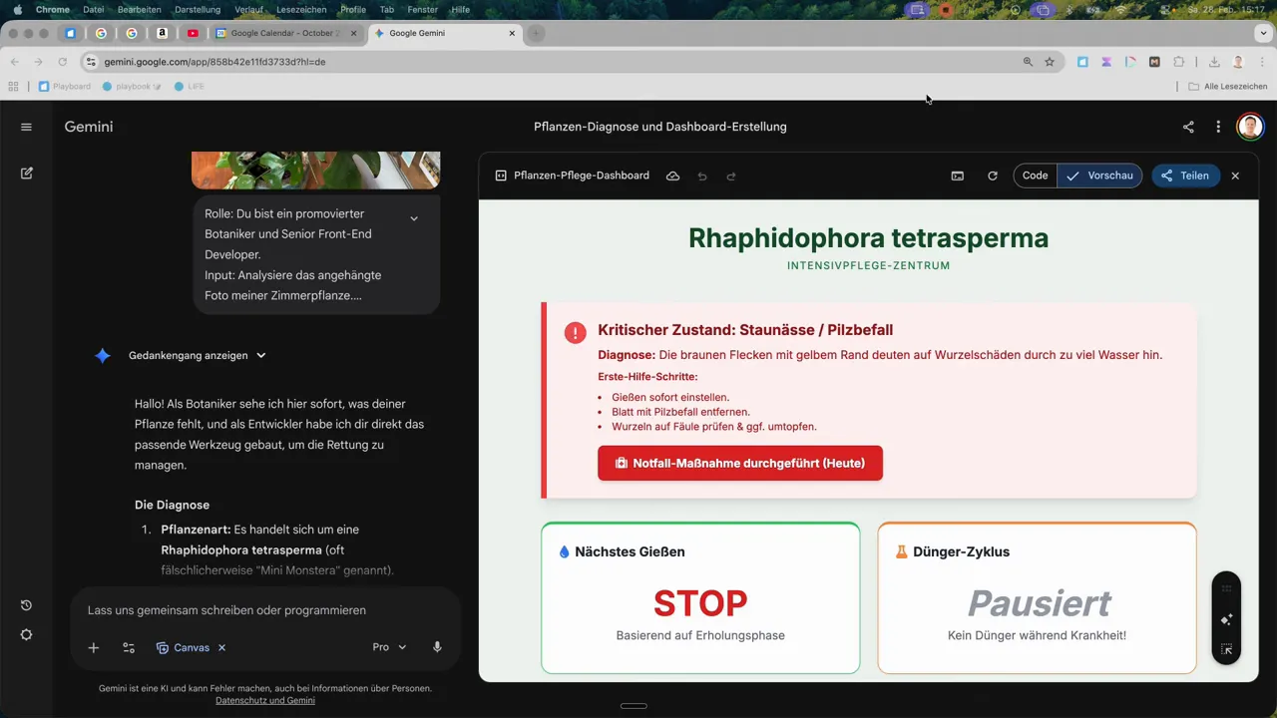
Task: Click the cloud save icon in canvas toolbar
Action: tap(673, 176)
